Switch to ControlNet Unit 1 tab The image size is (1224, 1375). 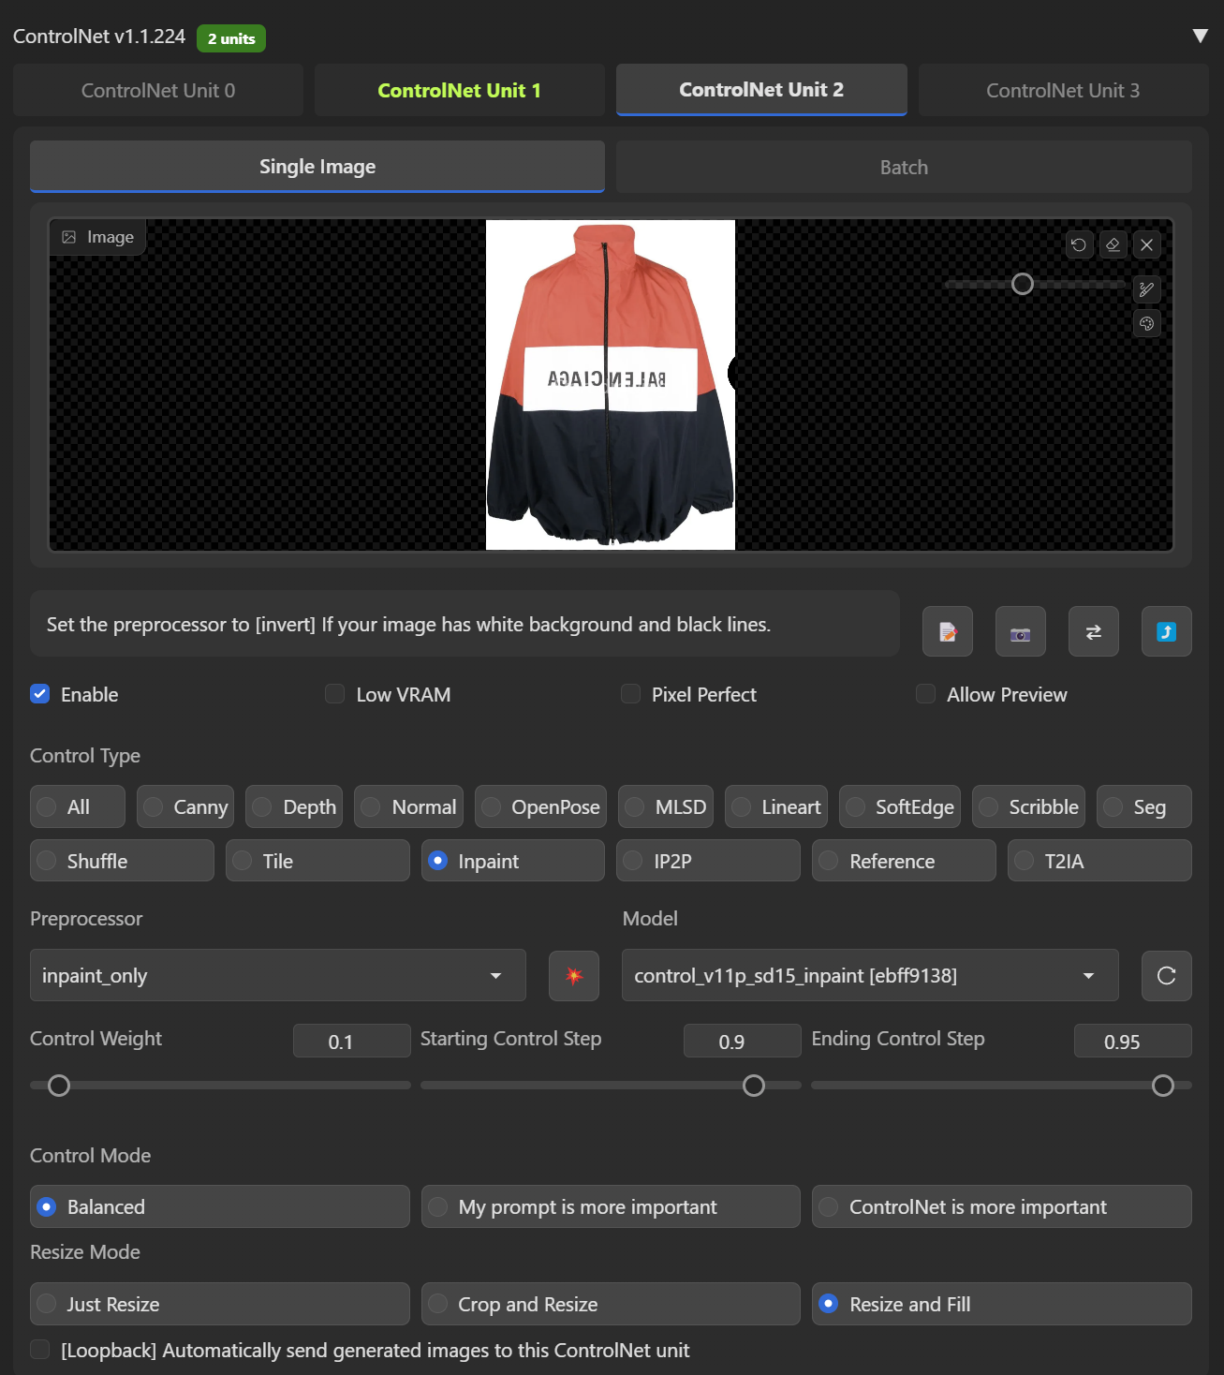click(x=460, y=90)
